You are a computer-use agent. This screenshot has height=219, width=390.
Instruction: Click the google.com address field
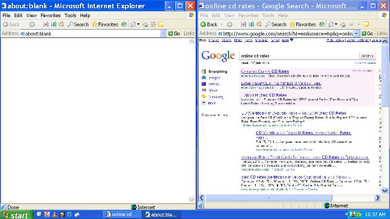(286, 34)
